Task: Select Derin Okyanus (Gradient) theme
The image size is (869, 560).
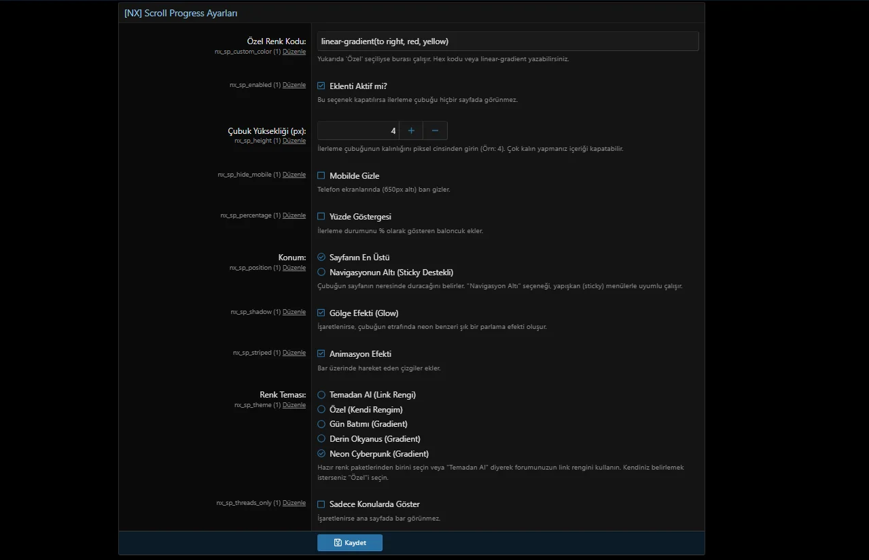Action: tap(321, 438)
